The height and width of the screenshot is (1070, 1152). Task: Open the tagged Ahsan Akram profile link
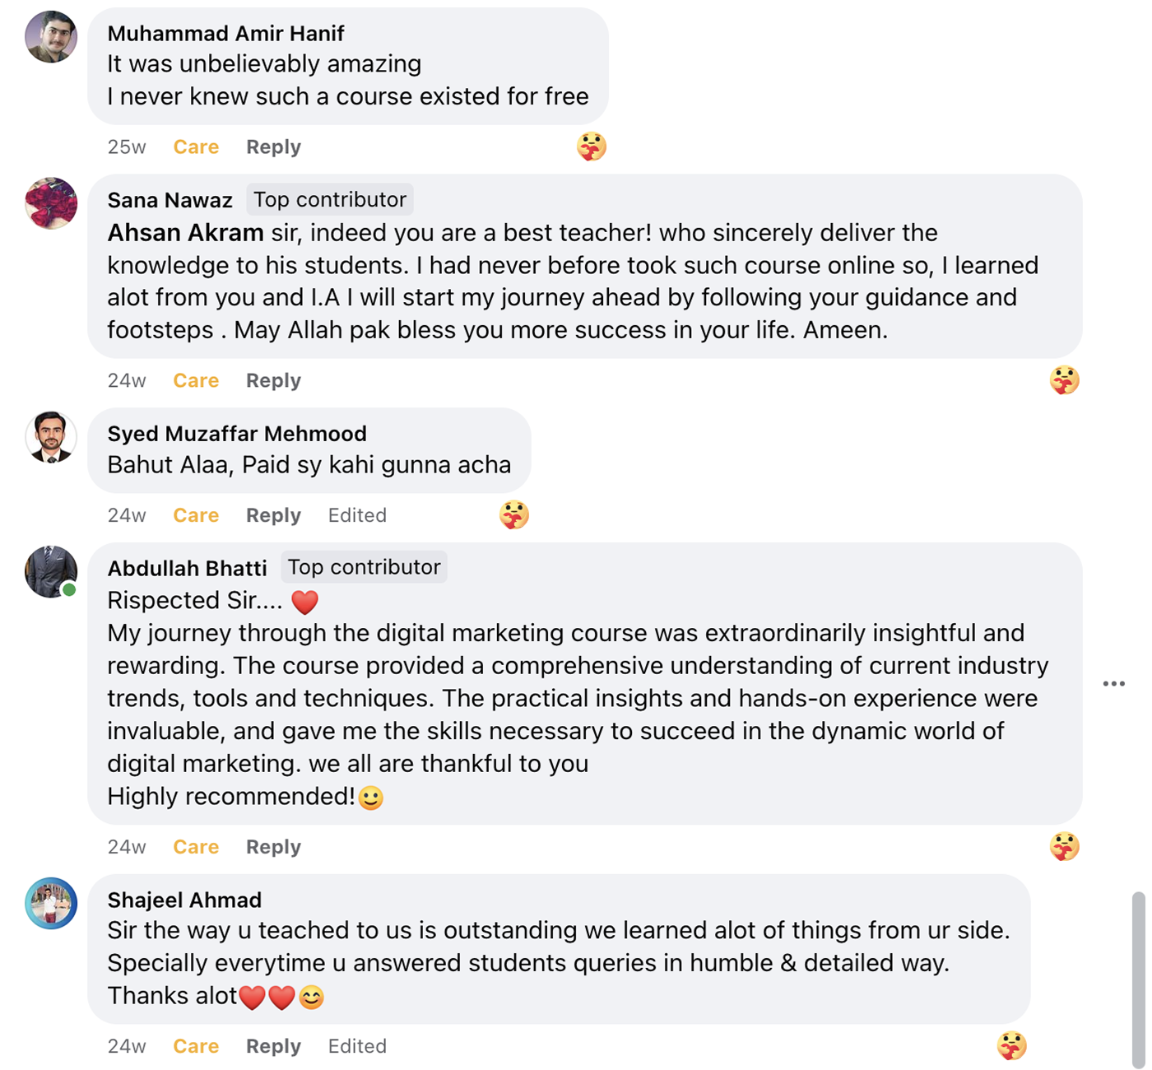[185, 233]
